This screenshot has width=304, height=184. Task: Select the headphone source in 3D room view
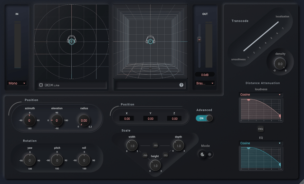(x=150, y=40)
